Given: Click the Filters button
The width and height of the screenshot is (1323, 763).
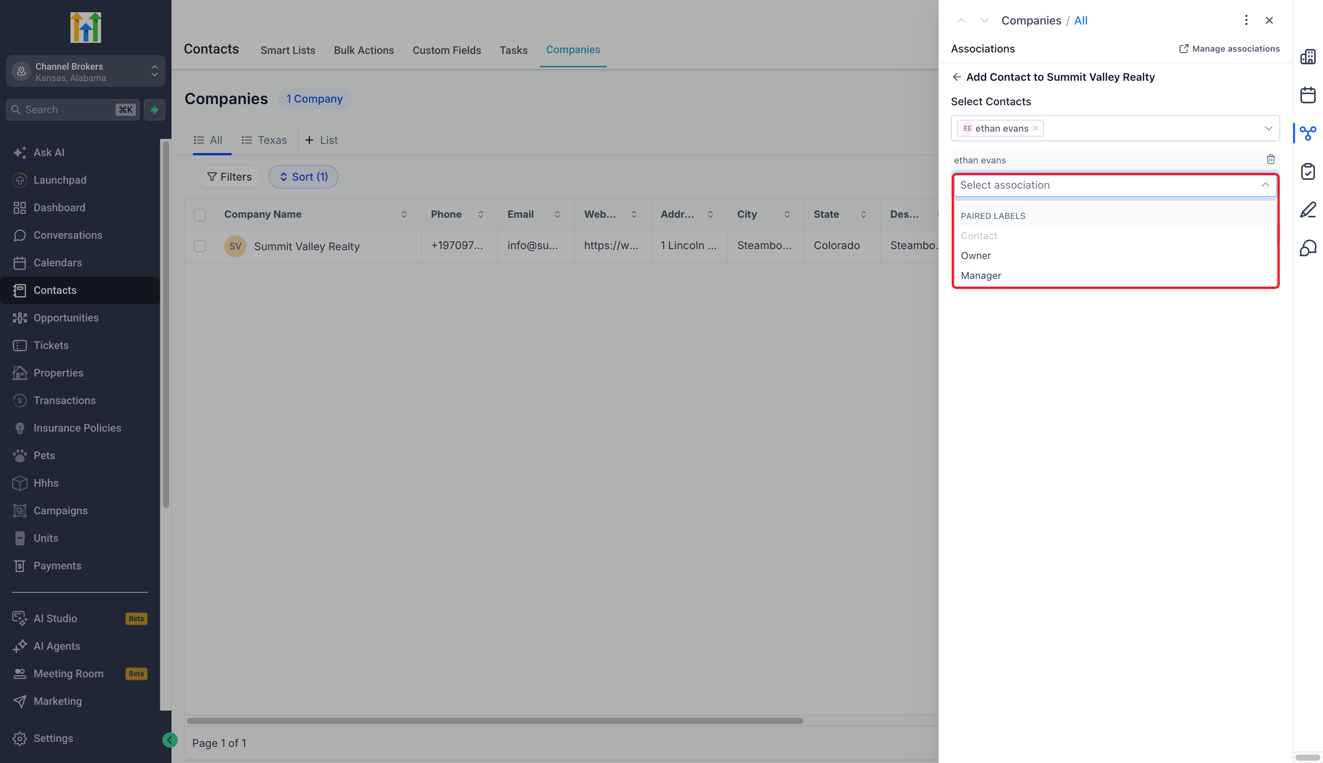Looking at the screenshot, I should click(x=229, y=177).
